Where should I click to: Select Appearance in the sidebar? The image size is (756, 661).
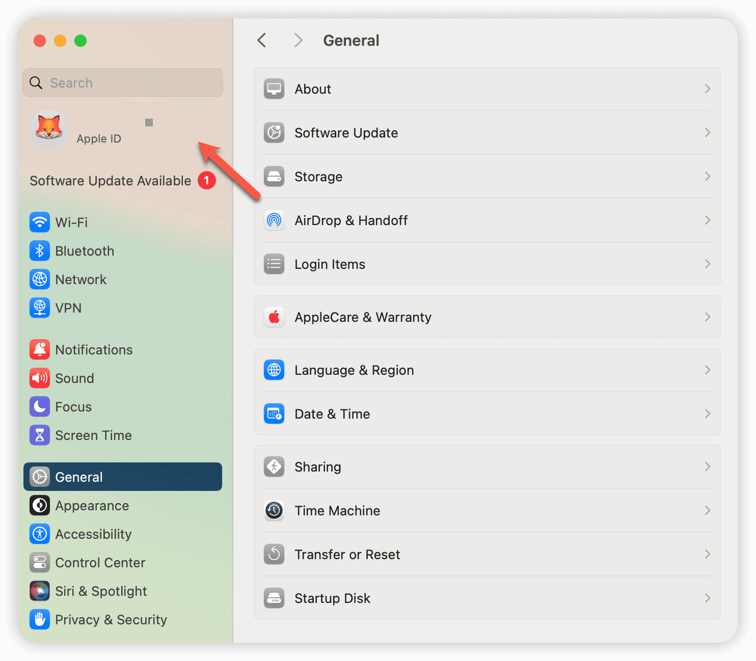click(x=123, y=505)
